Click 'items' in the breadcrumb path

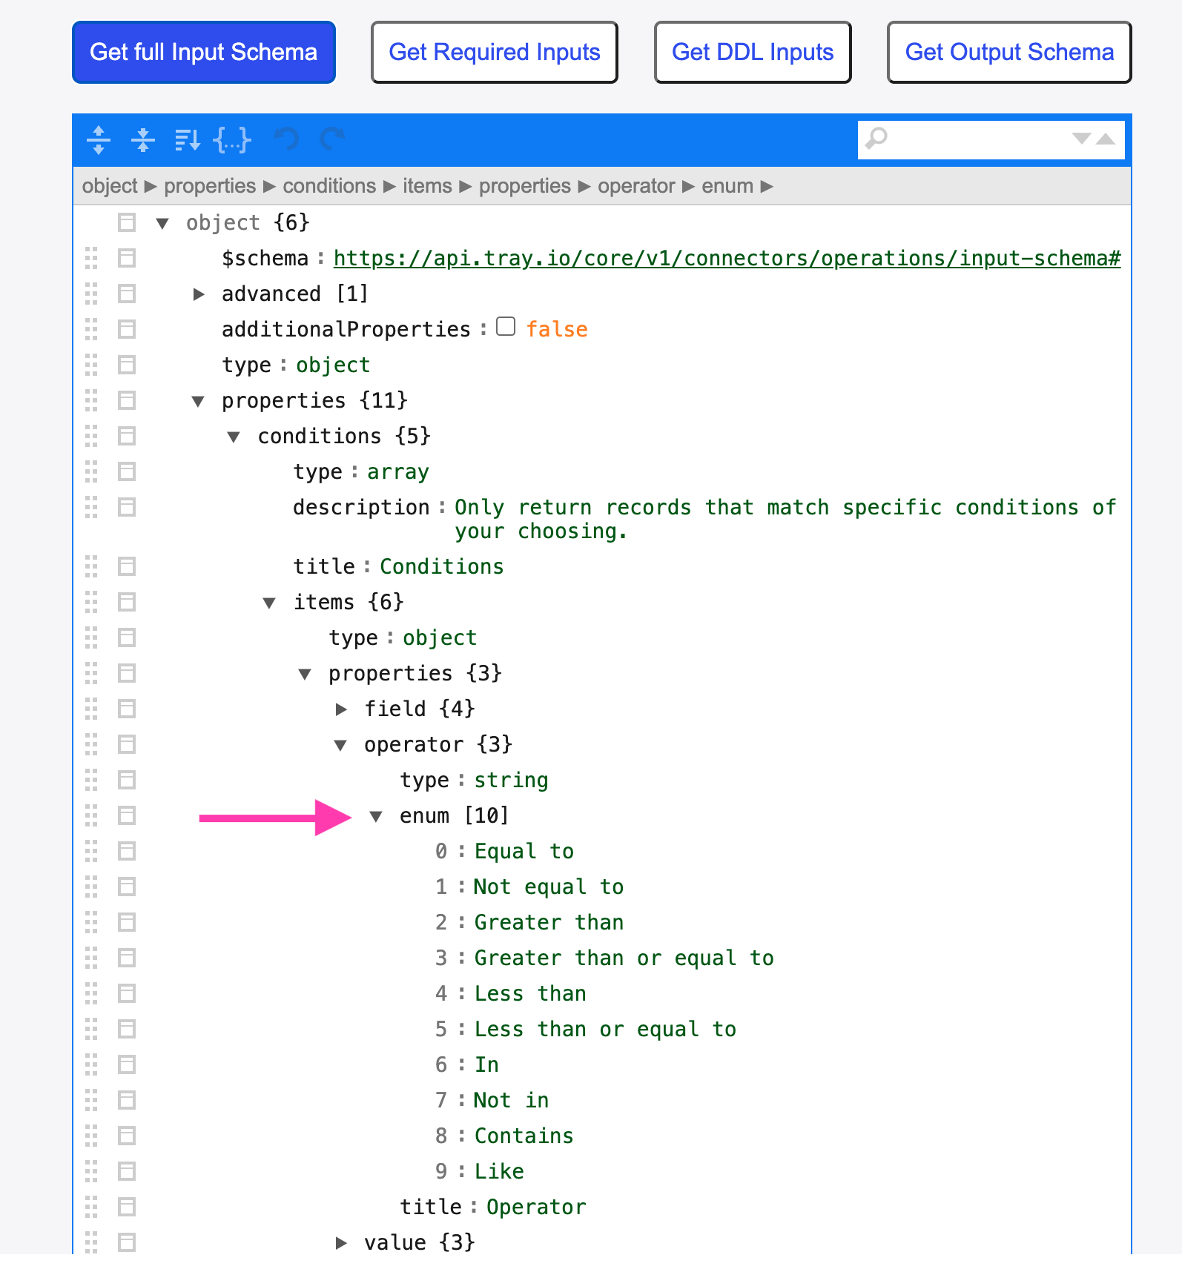(427, 186)
